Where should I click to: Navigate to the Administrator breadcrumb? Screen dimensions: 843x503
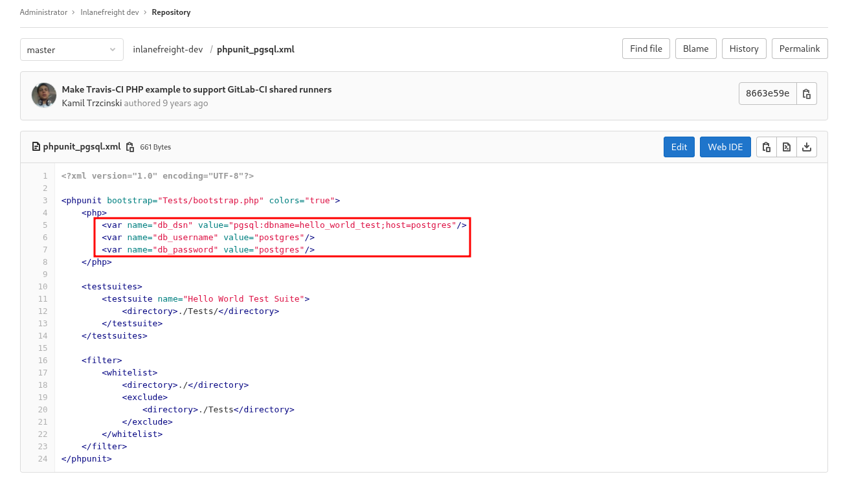tap(43, 12)
